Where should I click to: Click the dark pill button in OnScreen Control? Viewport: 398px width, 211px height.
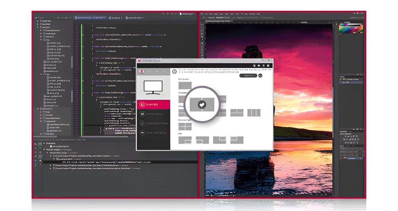pyautogui.click(x=248, y=76)
